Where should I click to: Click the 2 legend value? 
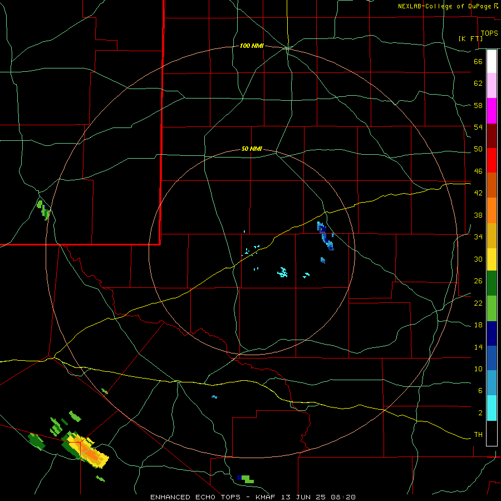point(480,412)
